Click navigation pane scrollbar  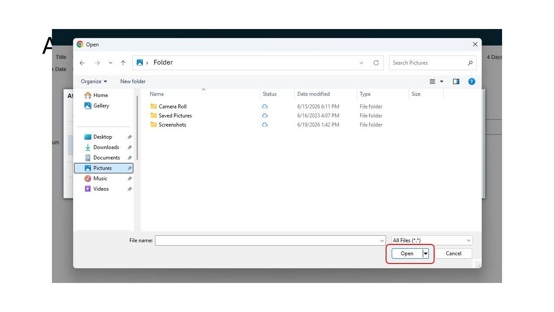(x=137, y=128)
